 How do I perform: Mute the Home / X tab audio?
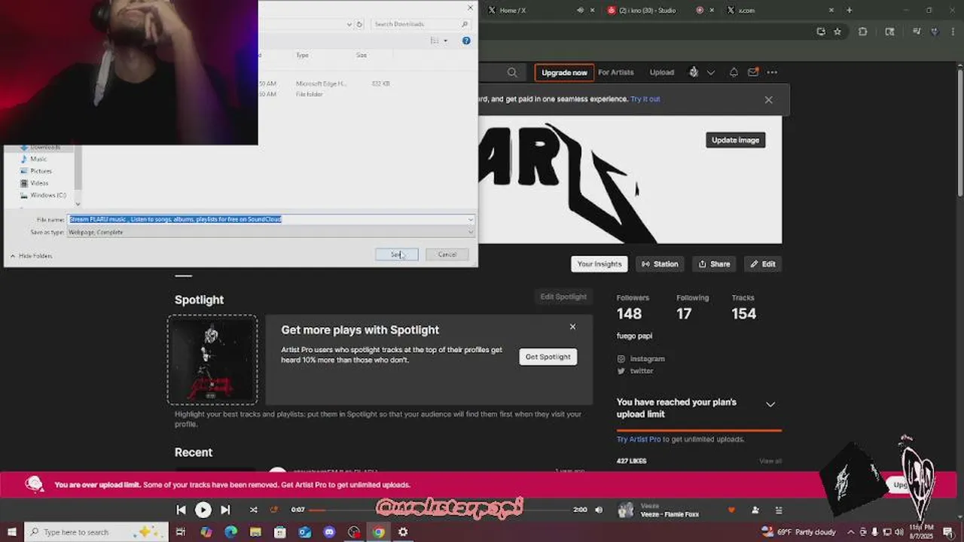(580, 11)
